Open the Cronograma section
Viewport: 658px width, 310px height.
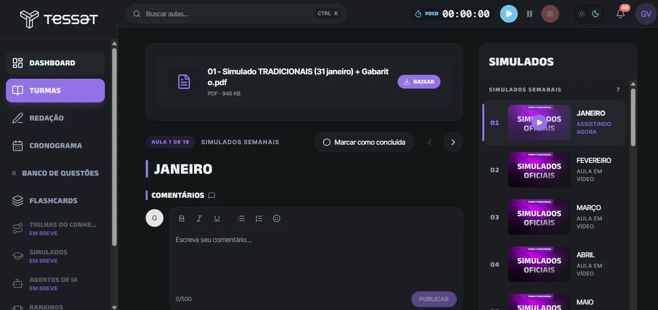(55, 146)
